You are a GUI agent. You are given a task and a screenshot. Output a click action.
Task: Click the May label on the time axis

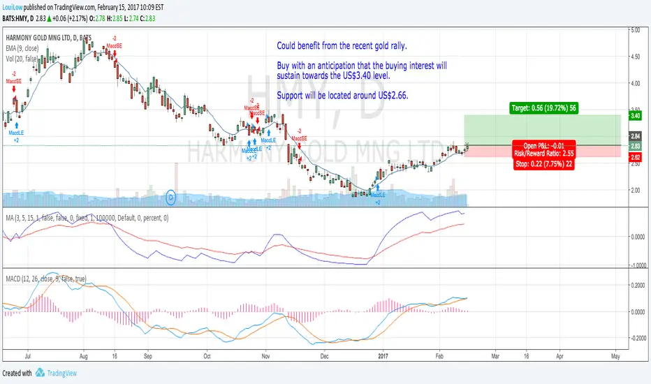(615, 356)
